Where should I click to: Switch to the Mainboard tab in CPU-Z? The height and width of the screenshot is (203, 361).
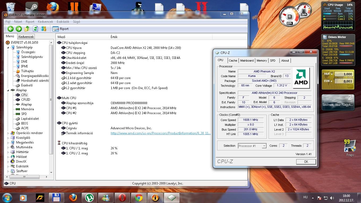[247, 61]
